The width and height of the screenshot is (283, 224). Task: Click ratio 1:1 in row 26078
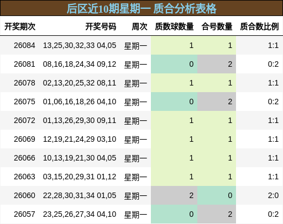tap(273, 83)
